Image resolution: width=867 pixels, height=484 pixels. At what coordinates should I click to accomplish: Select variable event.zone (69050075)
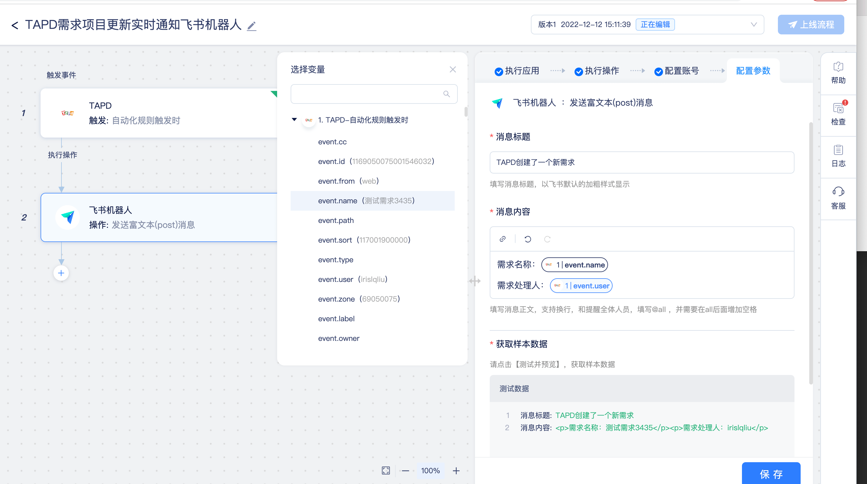tap(372, 299)
